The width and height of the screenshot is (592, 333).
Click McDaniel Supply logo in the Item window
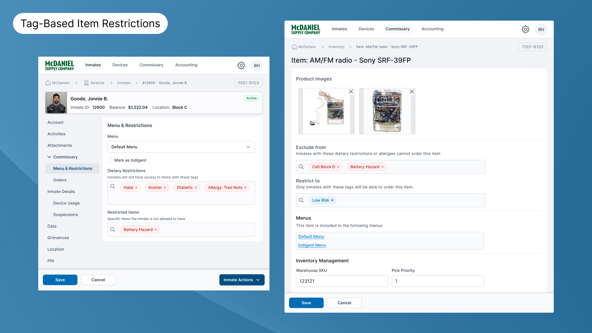point(306,29)
